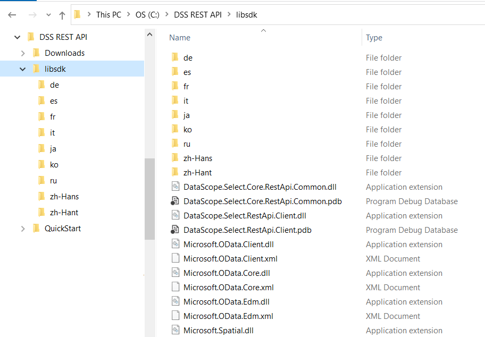Click the navigation pane scroll up arrow
Screen dimensions: 485x337
[x=150, y=35]
